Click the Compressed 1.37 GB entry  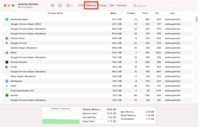coord(137,119)
